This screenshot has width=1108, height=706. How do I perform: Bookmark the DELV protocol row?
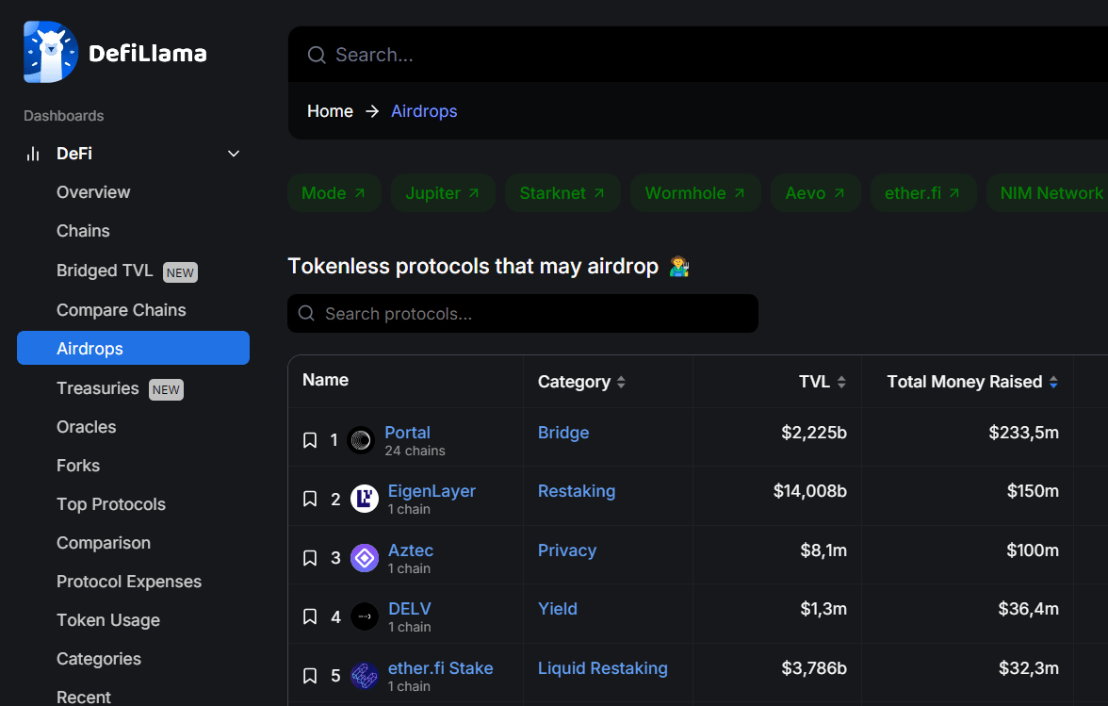pos(309,617)
